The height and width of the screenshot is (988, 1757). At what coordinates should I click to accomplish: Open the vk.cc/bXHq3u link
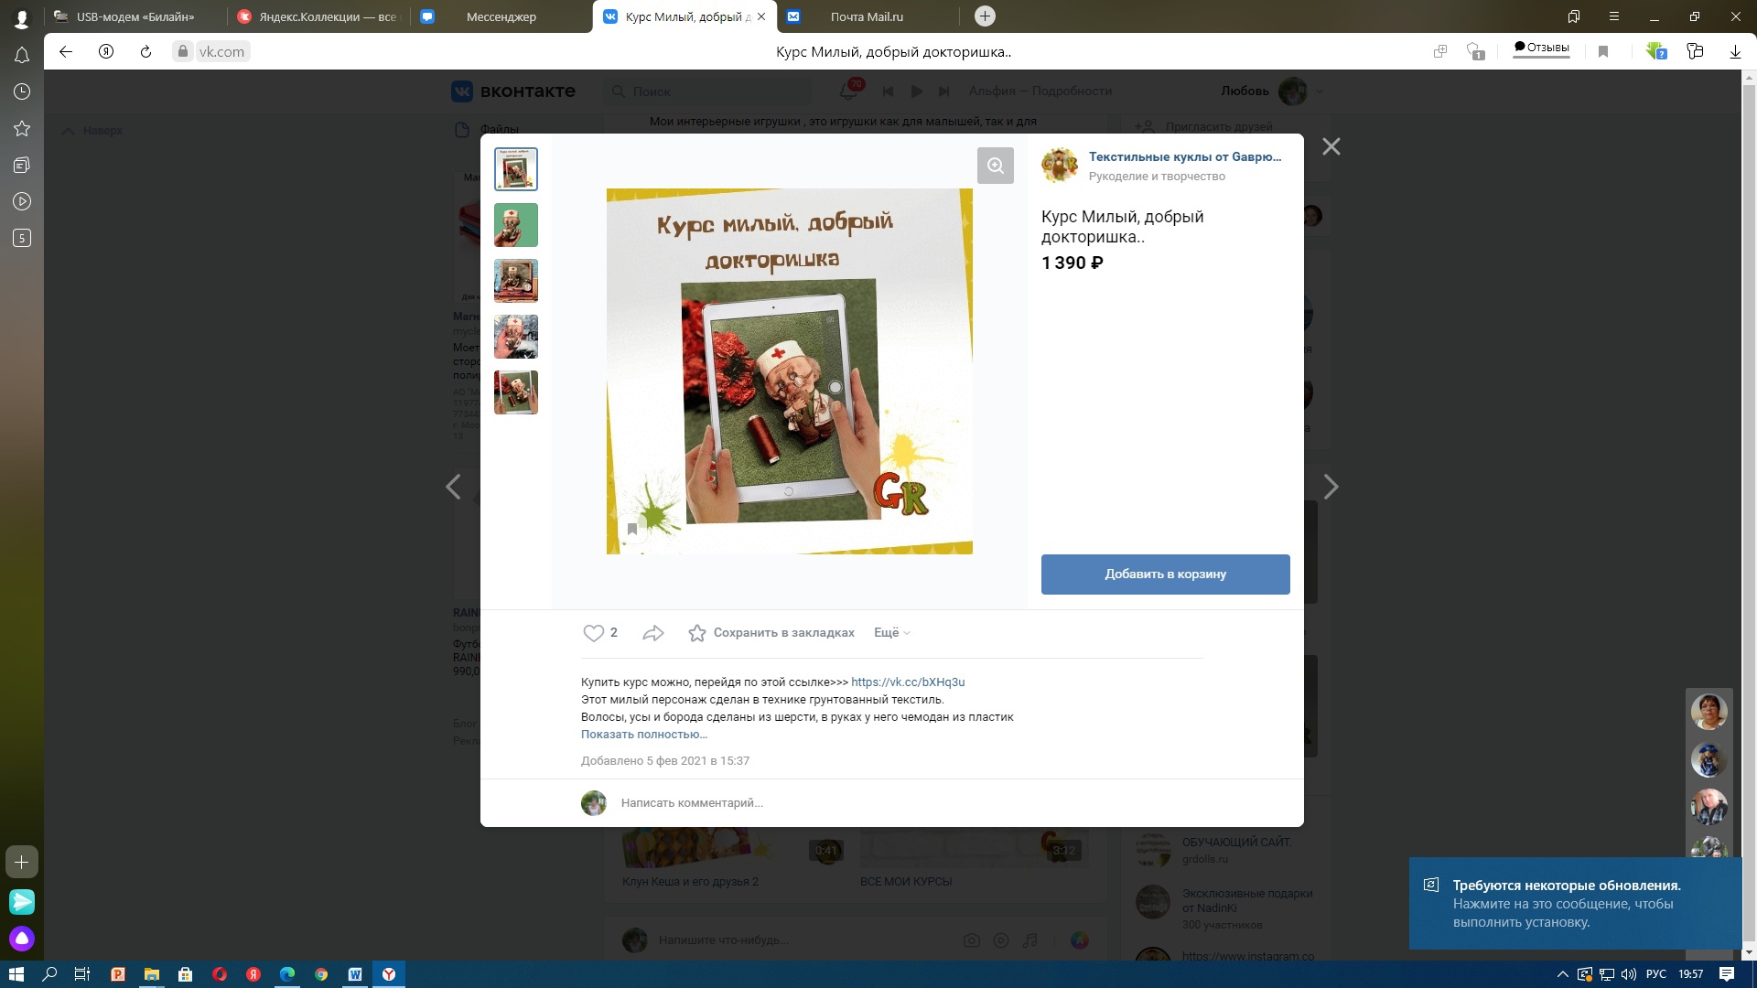[x=907, y=682]
